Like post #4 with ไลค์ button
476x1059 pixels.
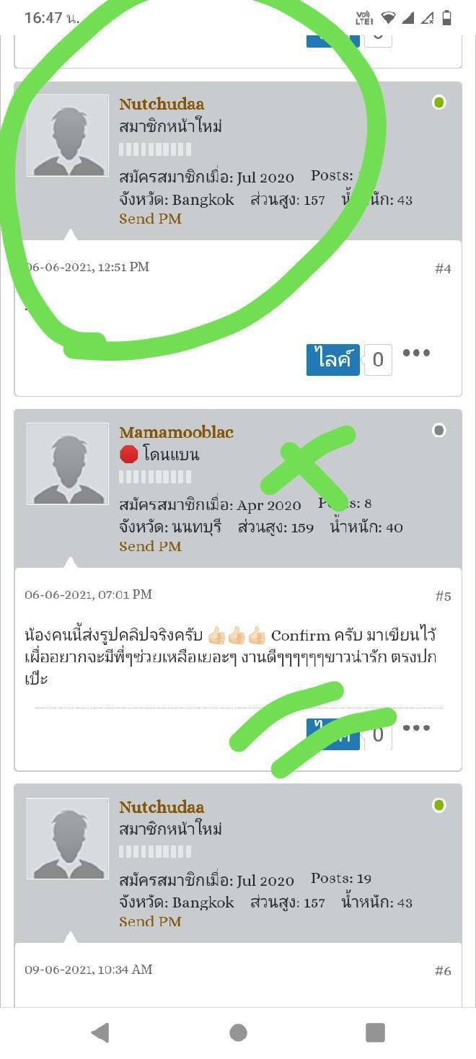coord(333,359)
